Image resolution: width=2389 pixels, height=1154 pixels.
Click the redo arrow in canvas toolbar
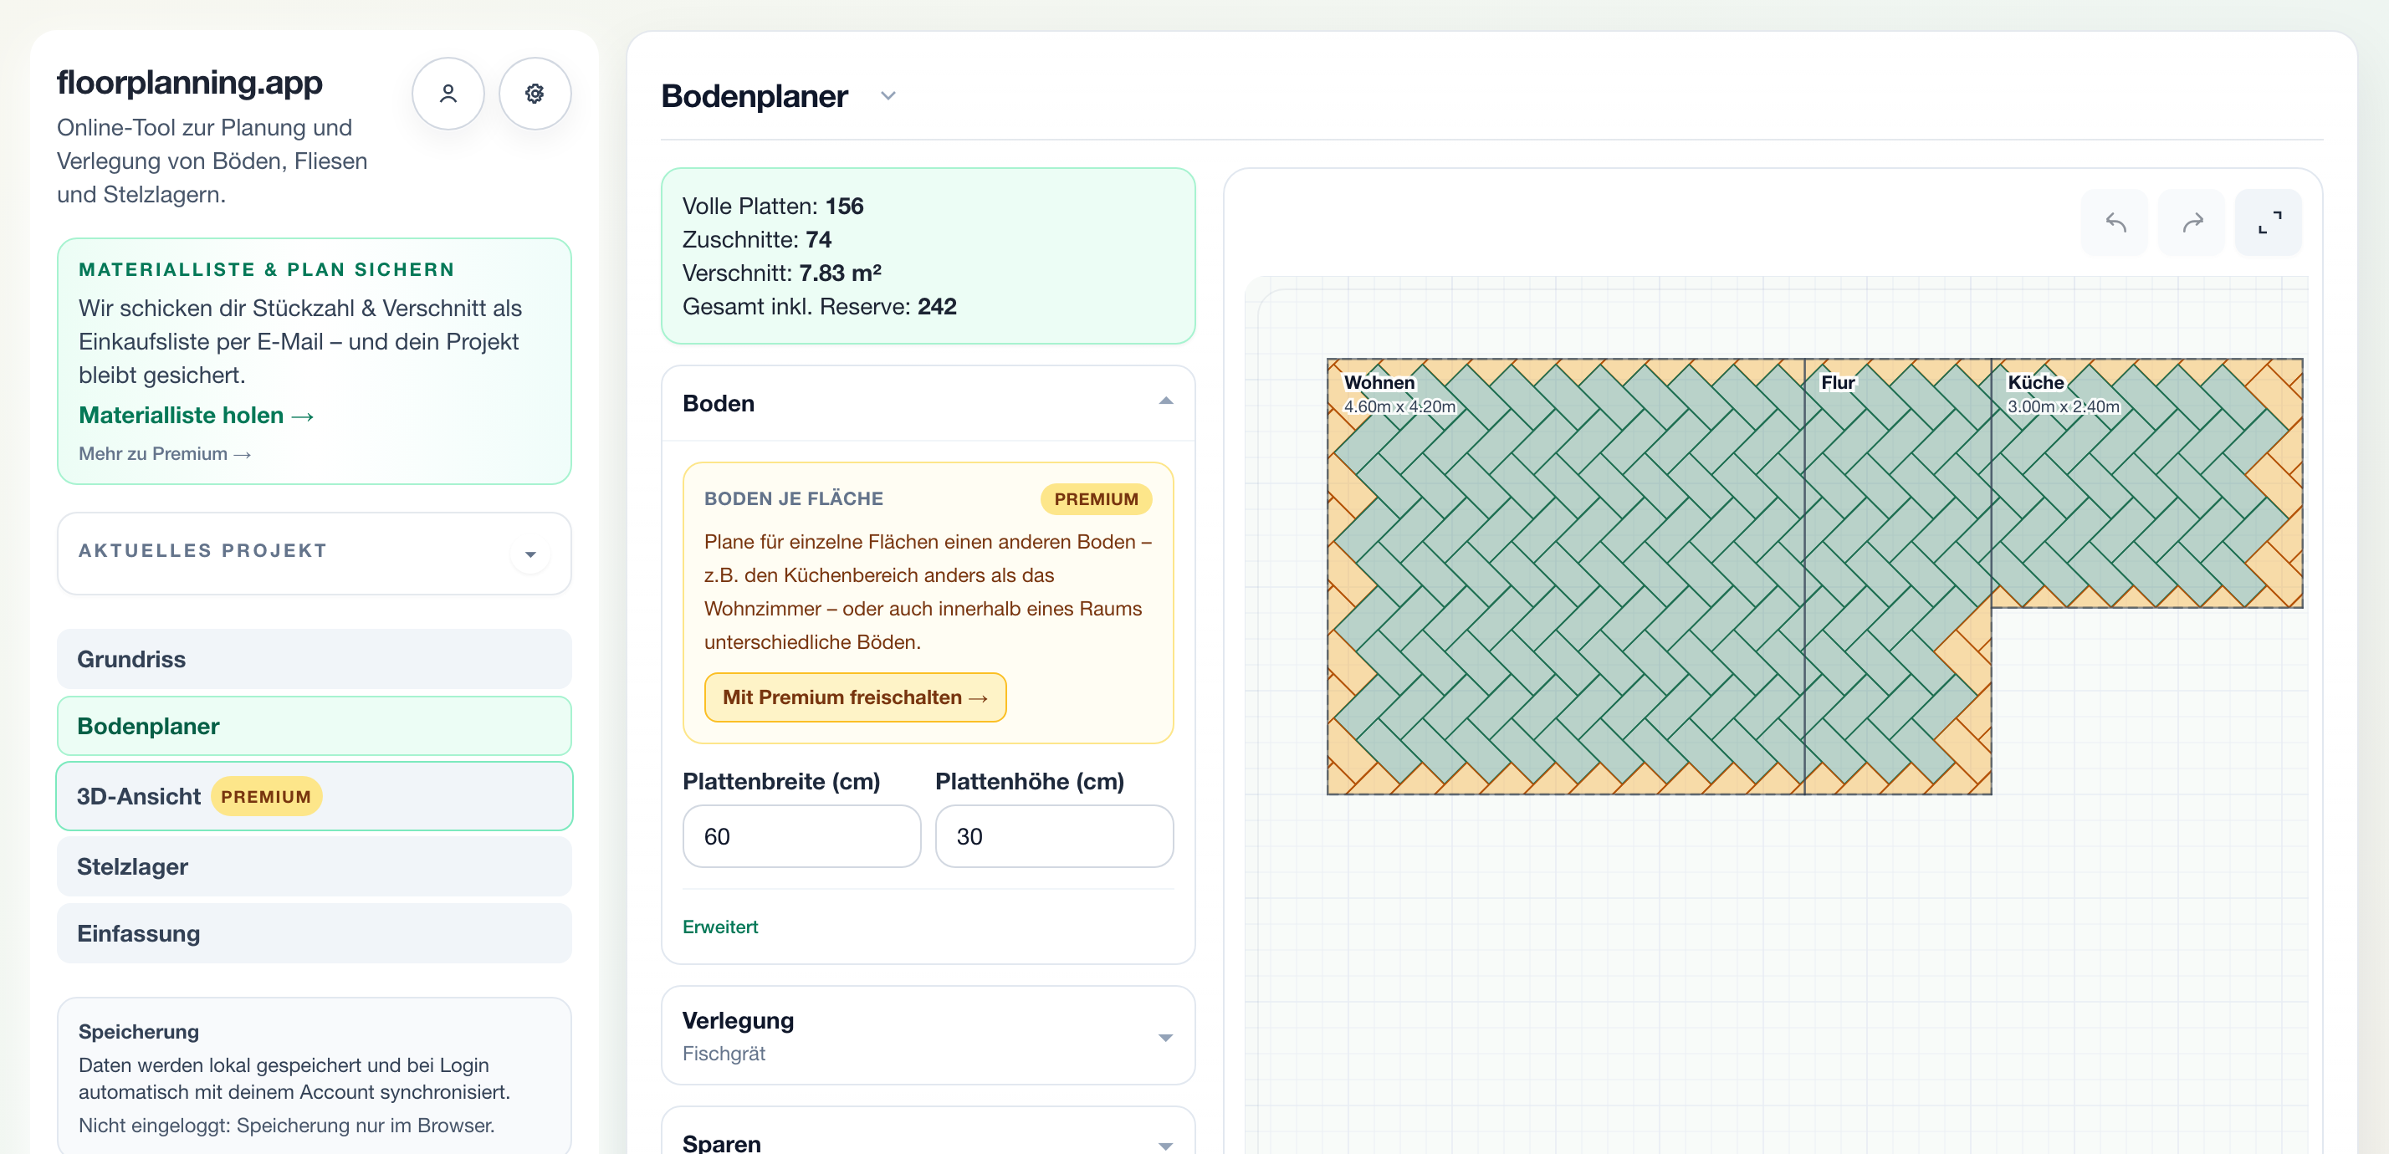(x=2192, y=222)
